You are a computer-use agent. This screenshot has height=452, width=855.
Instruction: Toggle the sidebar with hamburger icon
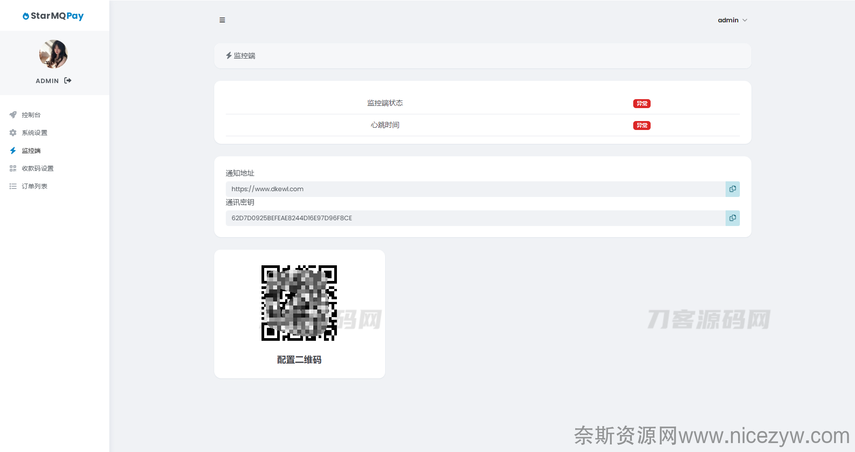pos(222,20)
